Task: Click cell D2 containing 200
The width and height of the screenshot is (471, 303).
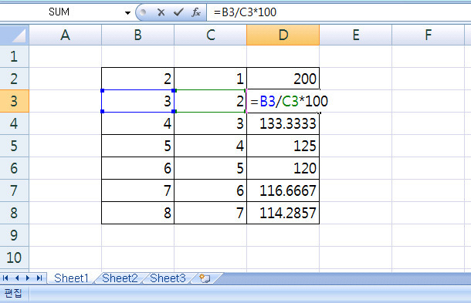Action: click(283, 79)
